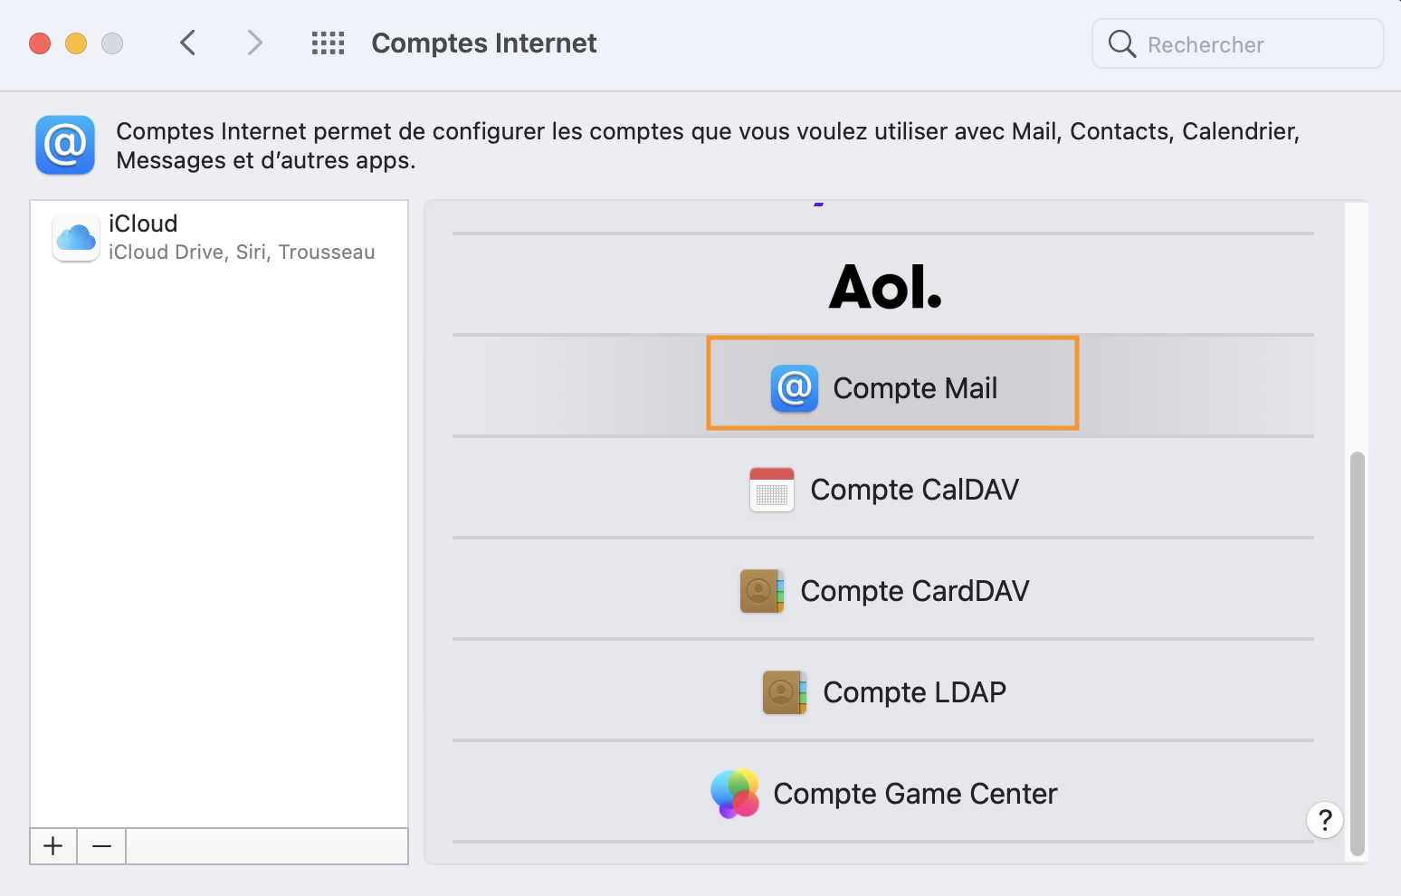Image resolution: width=1401 pixels, height=896 pixels.
Task: Add an account with plus button
Action: point(53,846)
